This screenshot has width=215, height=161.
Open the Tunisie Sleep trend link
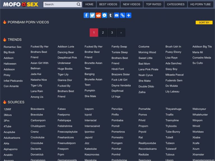[x=120, y=52]
